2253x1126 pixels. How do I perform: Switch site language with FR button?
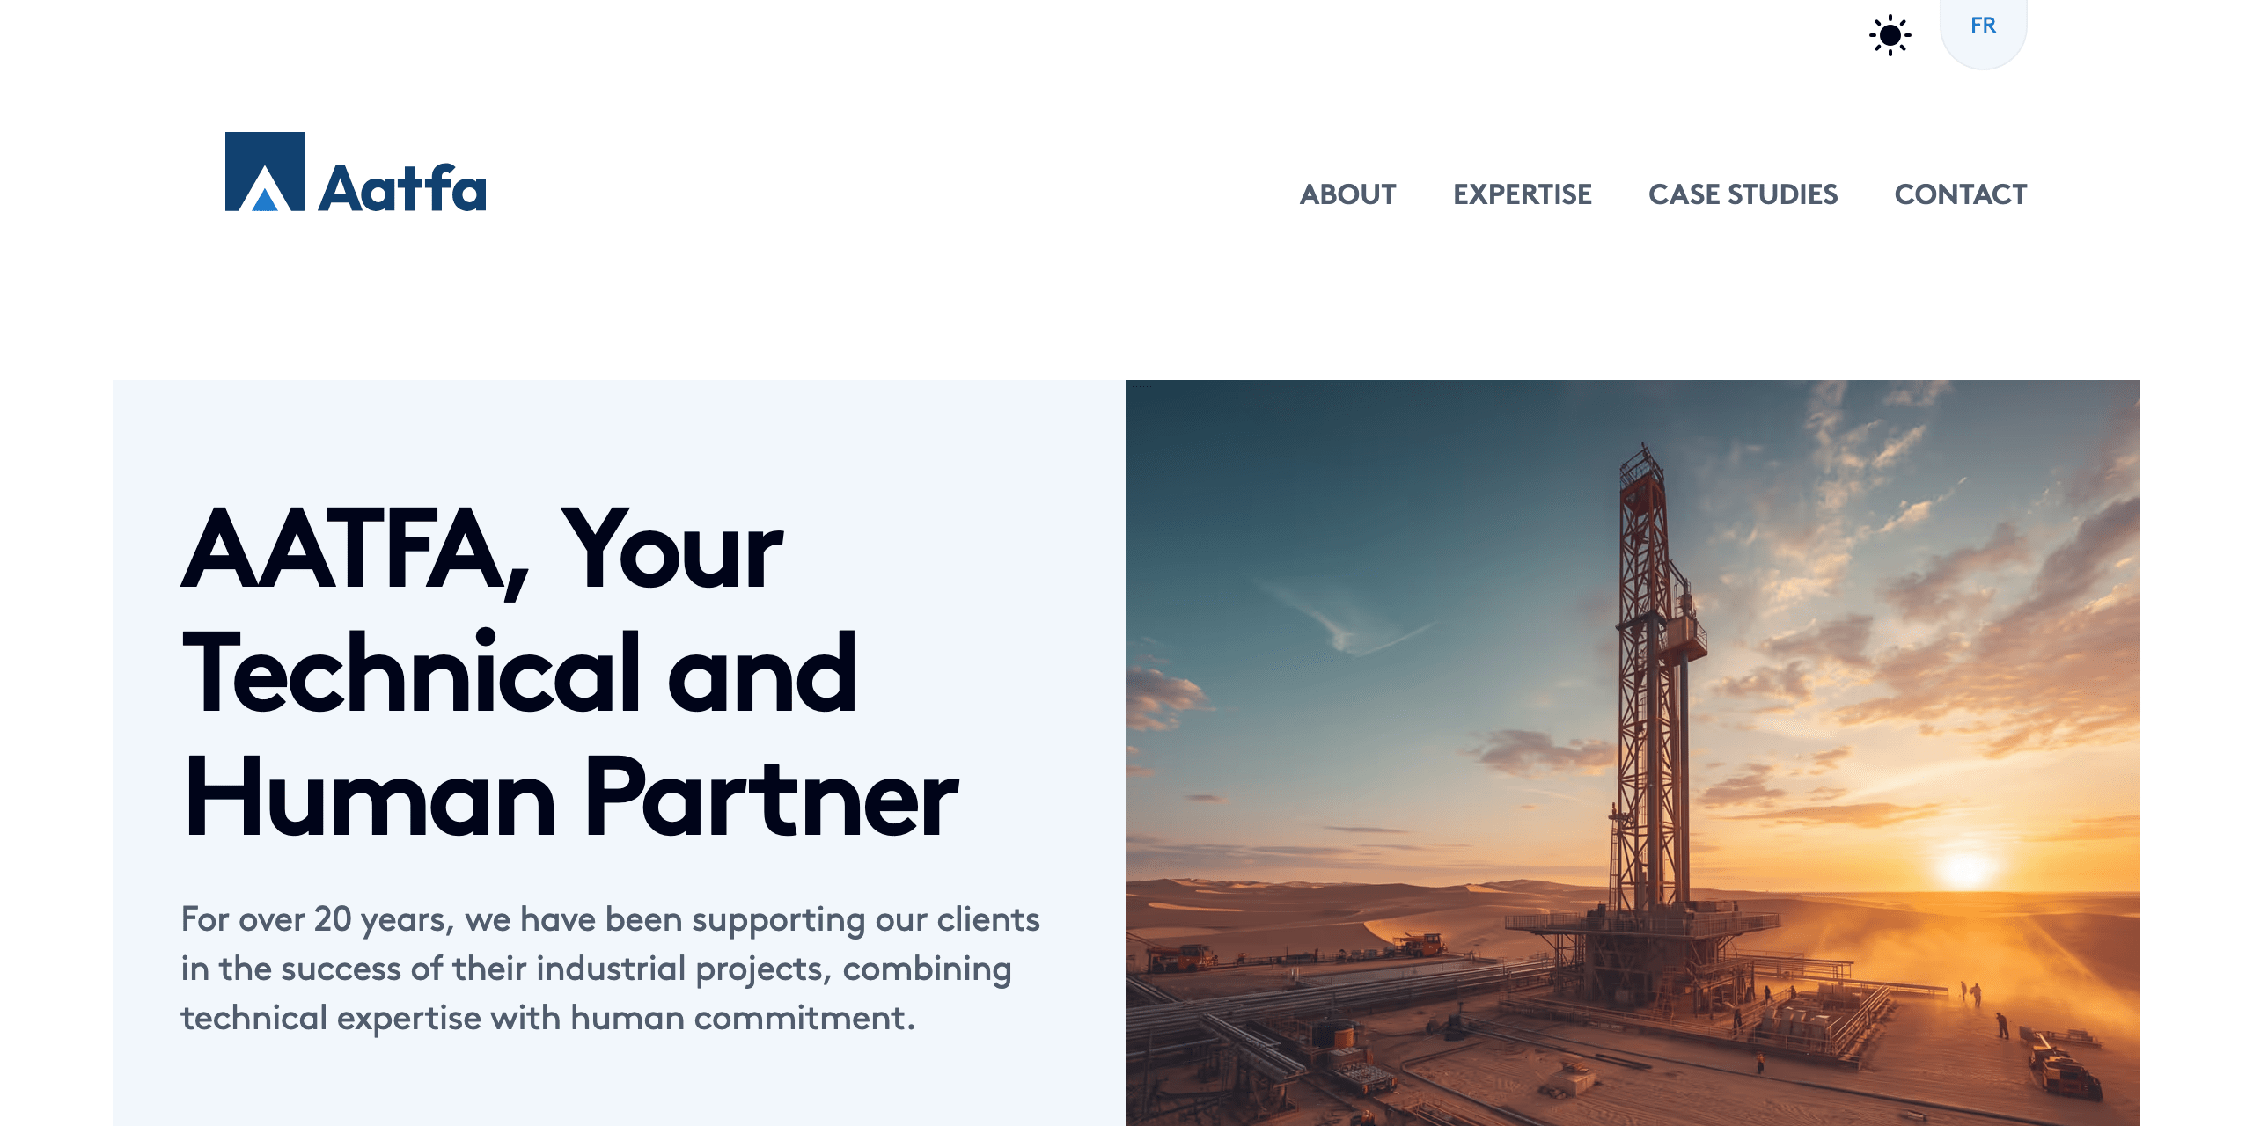coord(1983,26)
